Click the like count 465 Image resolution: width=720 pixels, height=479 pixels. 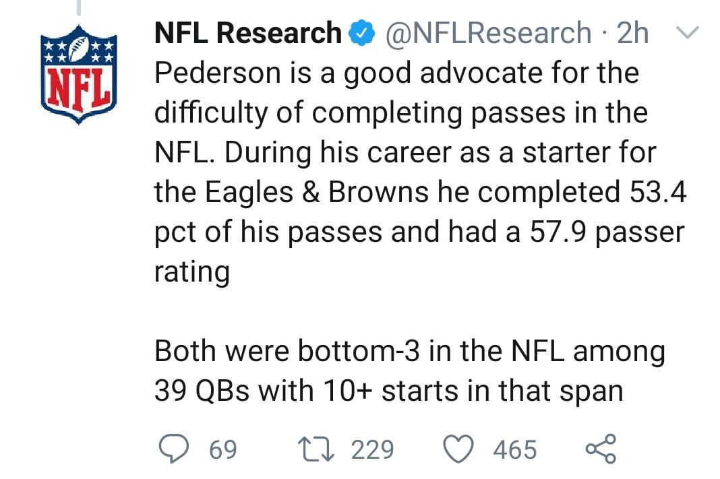pyautogui.click(x=515, y=450)
